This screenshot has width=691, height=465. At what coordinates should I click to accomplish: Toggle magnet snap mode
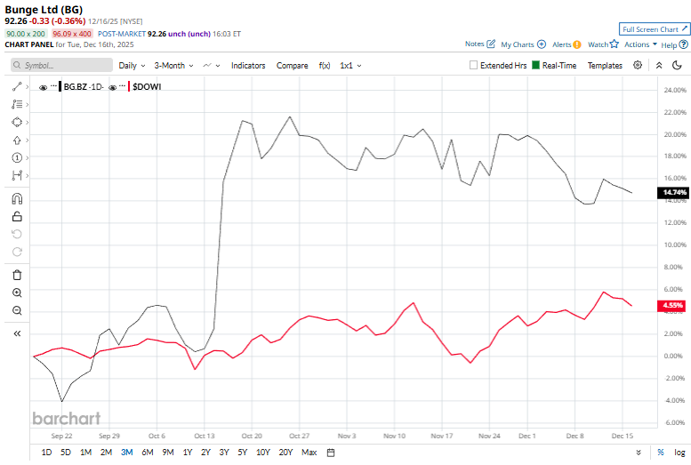pos(17,199)
